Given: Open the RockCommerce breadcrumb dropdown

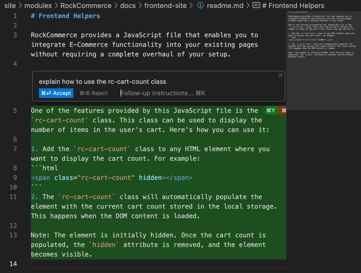Looking at the screenshot, I should [x=86, y=5].
